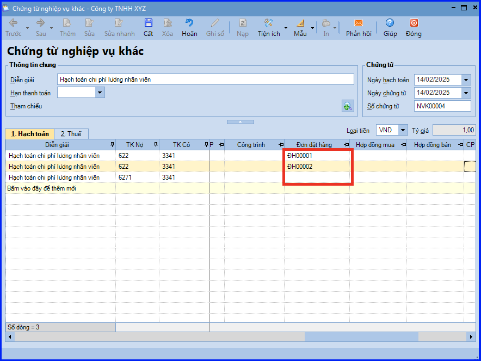Undo changes with Hoãn icon

[x=189, y=23]
